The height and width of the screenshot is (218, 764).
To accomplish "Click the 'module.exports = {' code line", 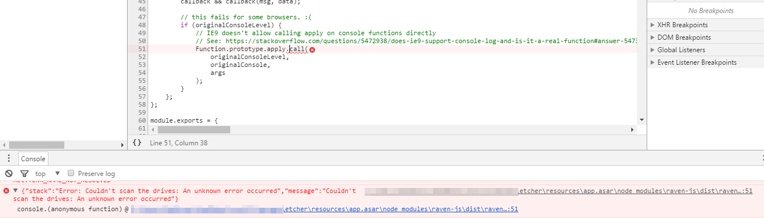I will tap(184, 121).
